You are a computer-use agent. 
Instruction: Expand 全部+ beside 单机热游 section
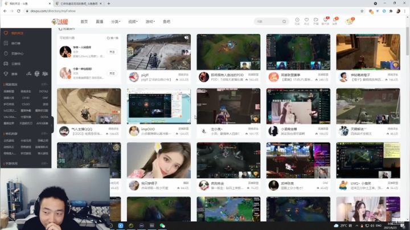[44, 134]
